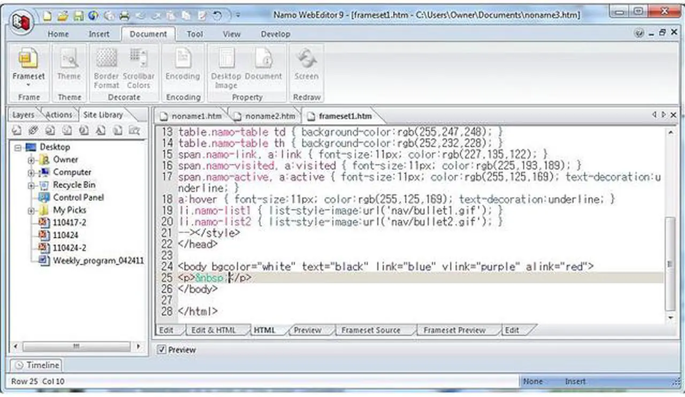Click the globe browser preview icon

click(x=93, y=16)
